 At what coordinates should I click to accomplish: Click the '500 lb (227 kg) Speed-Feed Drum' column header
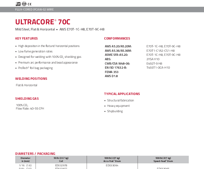tap(163, 160)
